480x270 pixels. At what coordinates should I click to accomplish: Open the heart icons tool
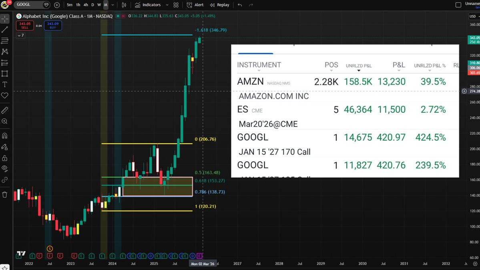tap(5, 96)
